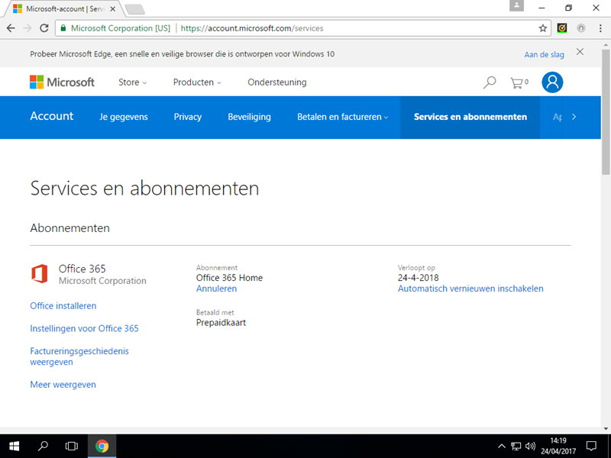Click the Office installeren link
The height and width of the screenshot is (458, 611).
(x=63, y=306)
